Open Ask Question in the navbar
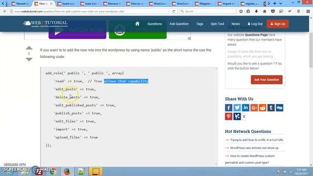The width and height of the screenshot is (313, 176). pyautogui.click(x=179, y=24)
